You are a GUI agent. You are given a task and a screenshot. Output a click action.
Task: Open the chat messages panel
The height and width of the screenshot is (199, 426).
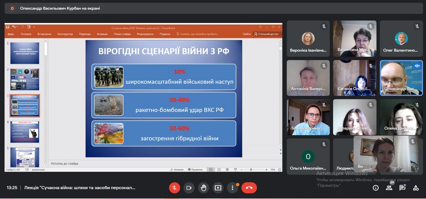[402, 188]
